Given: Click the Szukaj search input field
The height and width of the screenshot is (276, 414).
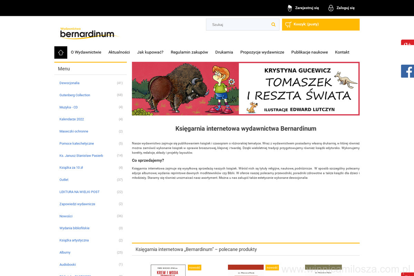Looking at the screenshot, I should coord(238,24).
